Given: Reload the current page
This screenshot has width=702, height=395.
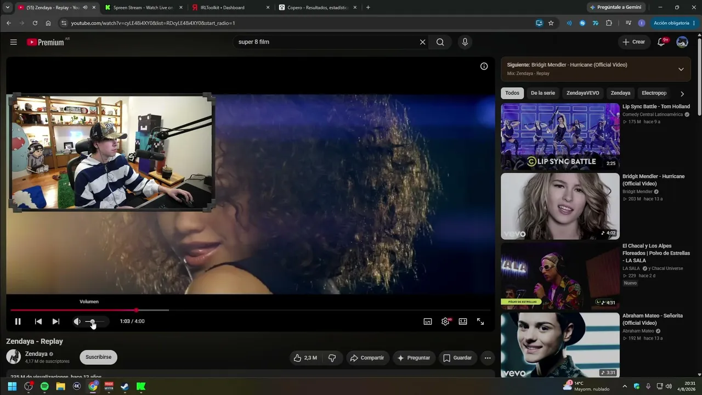Looking at the screenshot, I should 35,23.
